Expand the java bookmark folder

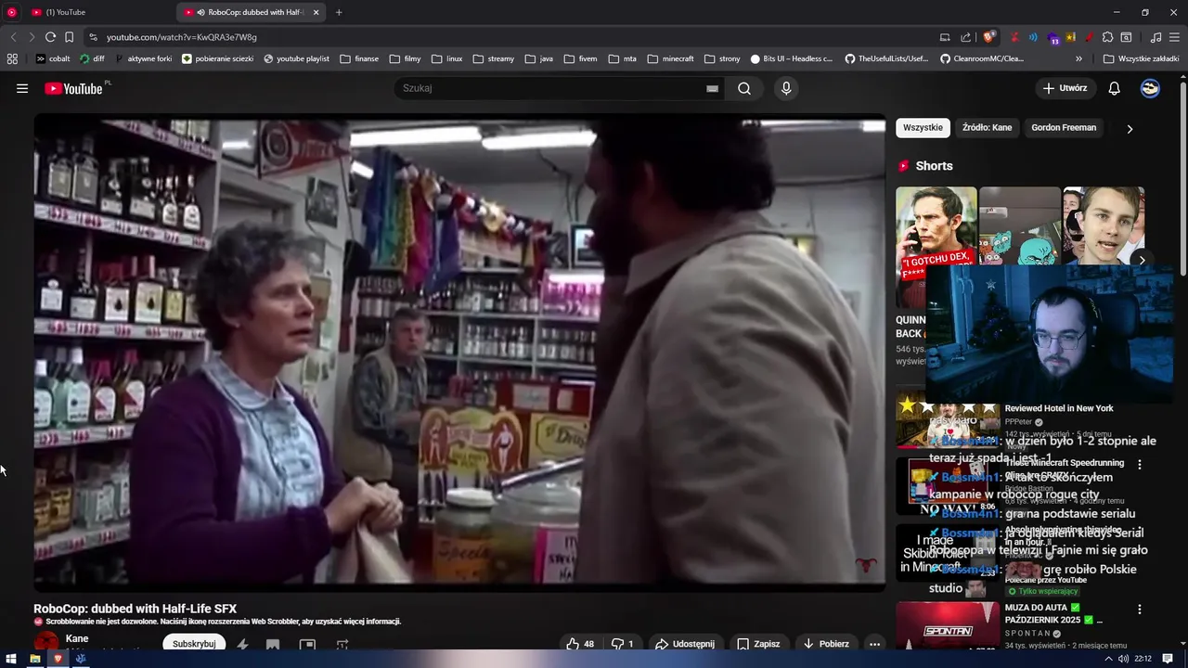coord(538,58)
